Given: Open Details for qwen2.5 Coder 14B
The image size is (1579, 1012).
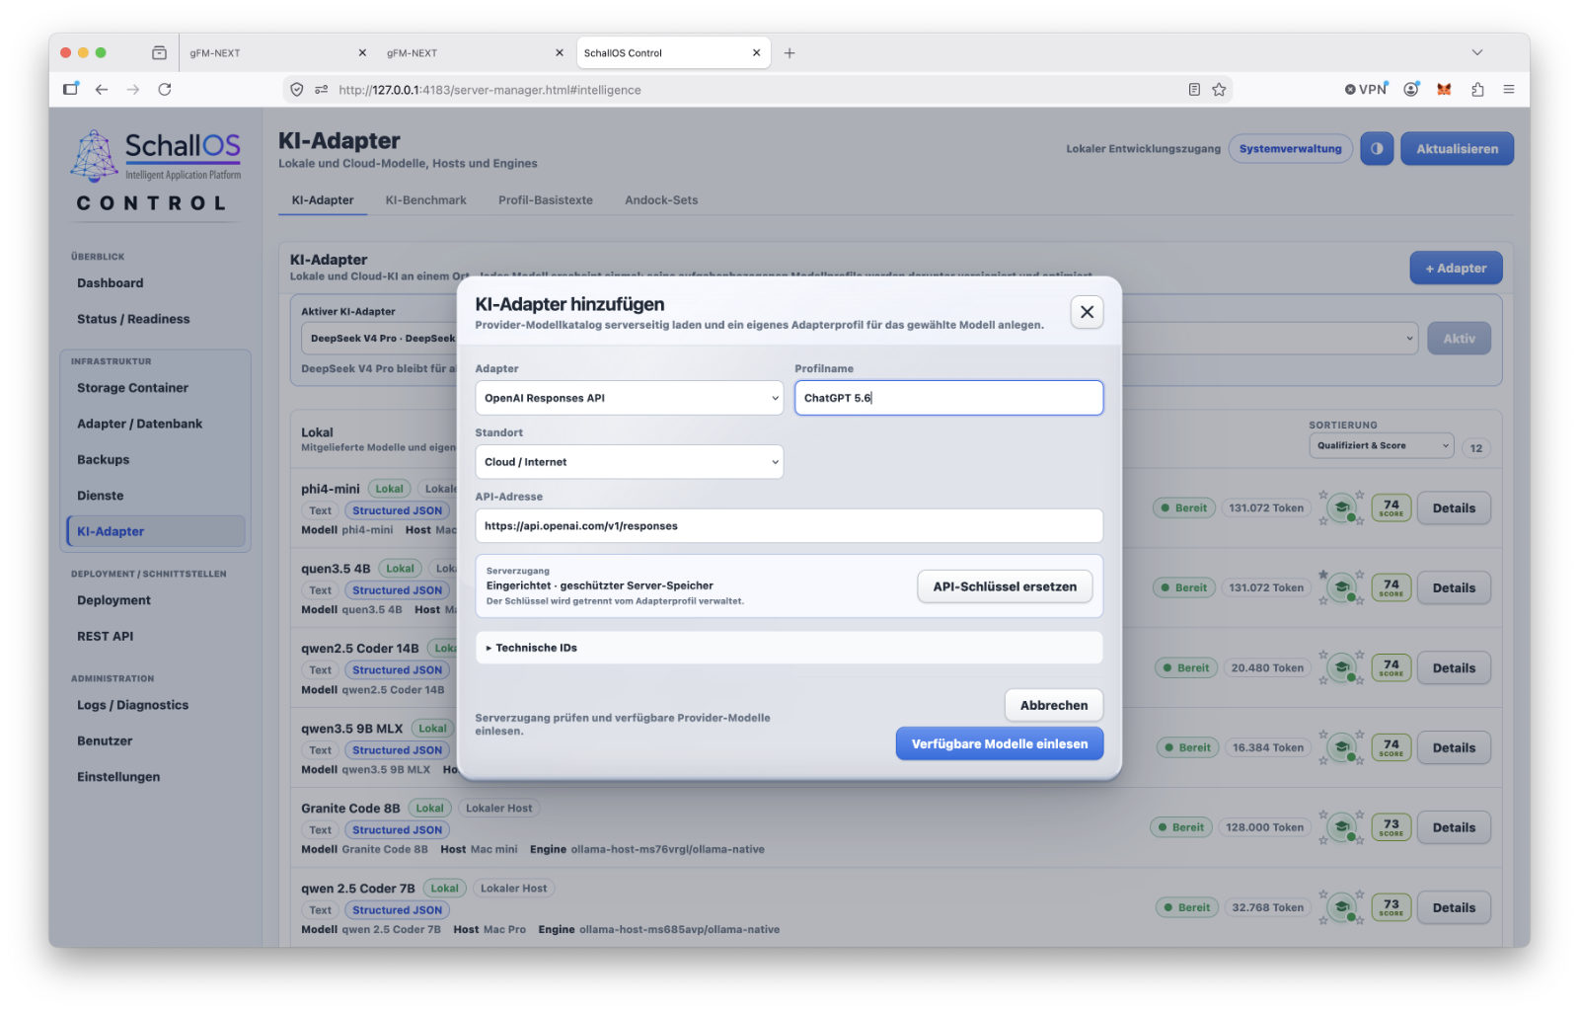Looking at the screenshot, I should pyautogui.click(x=1454, y=668).
